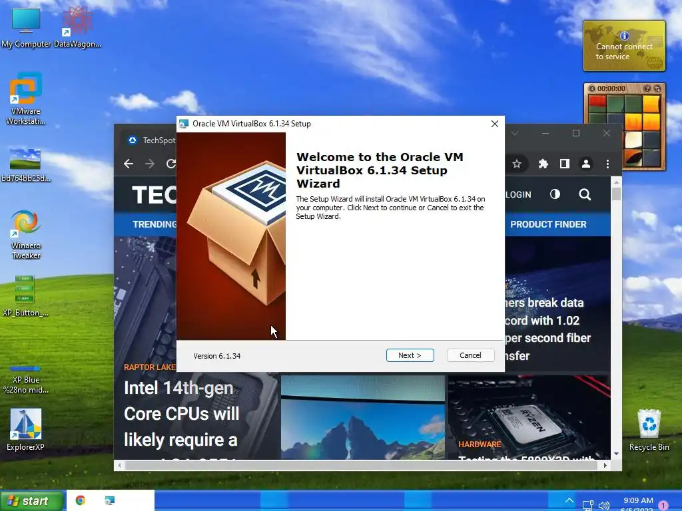Expand hidden system tray icons
Image resolution: width=682 pixels, height=511 pixels.
coord(569,500)
